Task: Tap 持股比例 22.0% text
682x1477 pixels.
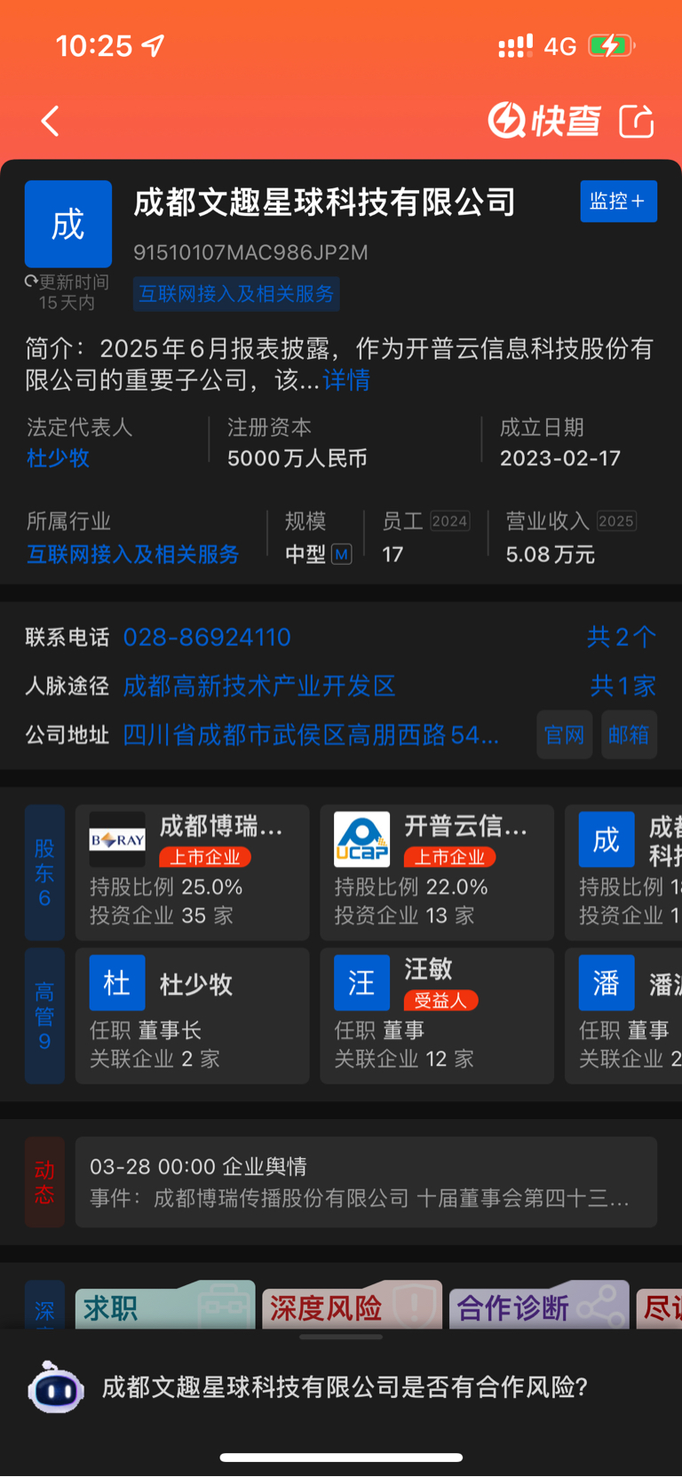Action: [x=411, y=886]
